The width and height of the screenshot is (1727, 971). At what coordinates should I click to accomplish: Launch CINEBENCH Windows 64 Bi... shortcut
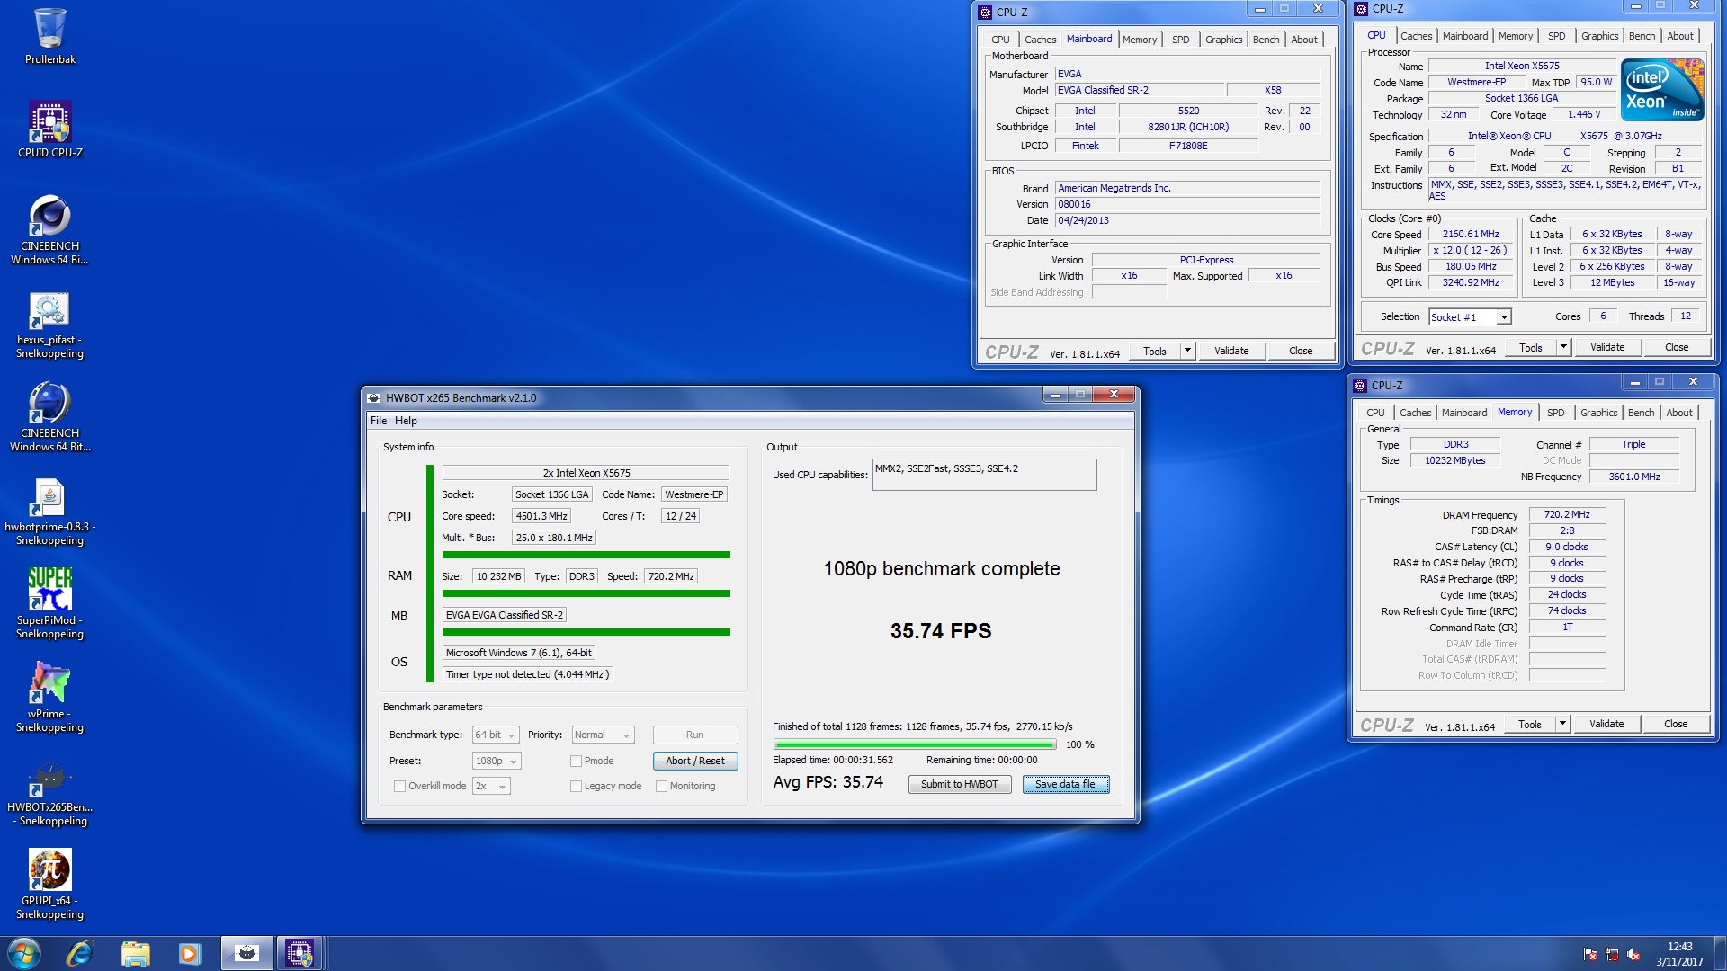pos(49,229)
